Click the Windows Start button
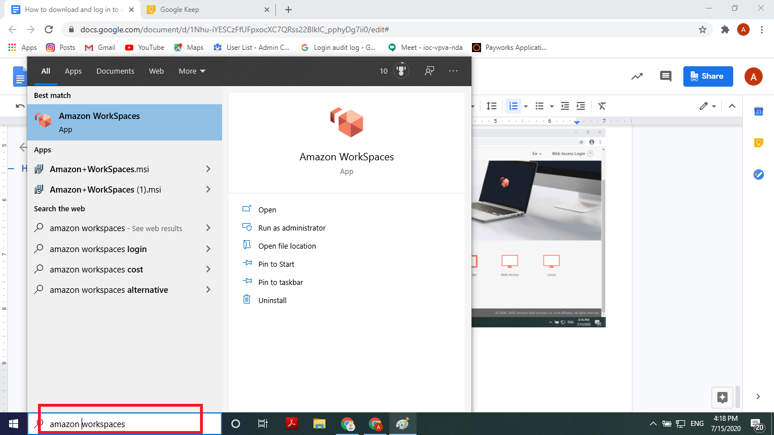 point(13,424)
